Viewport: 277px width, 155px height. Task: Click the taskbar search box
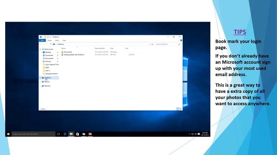(x=33, y=134)
